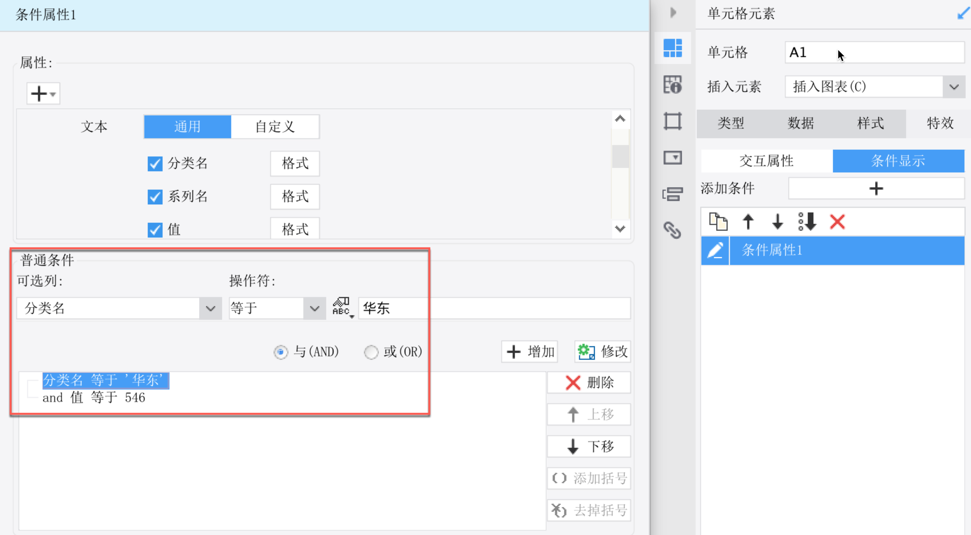Move condition up with the up arrow icon
The height and width of the screenshot is (535, 971).
pos(748,222)
